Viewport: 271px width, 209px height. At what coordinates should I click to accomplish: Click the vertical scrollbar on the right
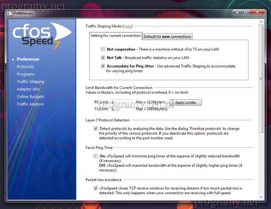click(x=262, y=78)
